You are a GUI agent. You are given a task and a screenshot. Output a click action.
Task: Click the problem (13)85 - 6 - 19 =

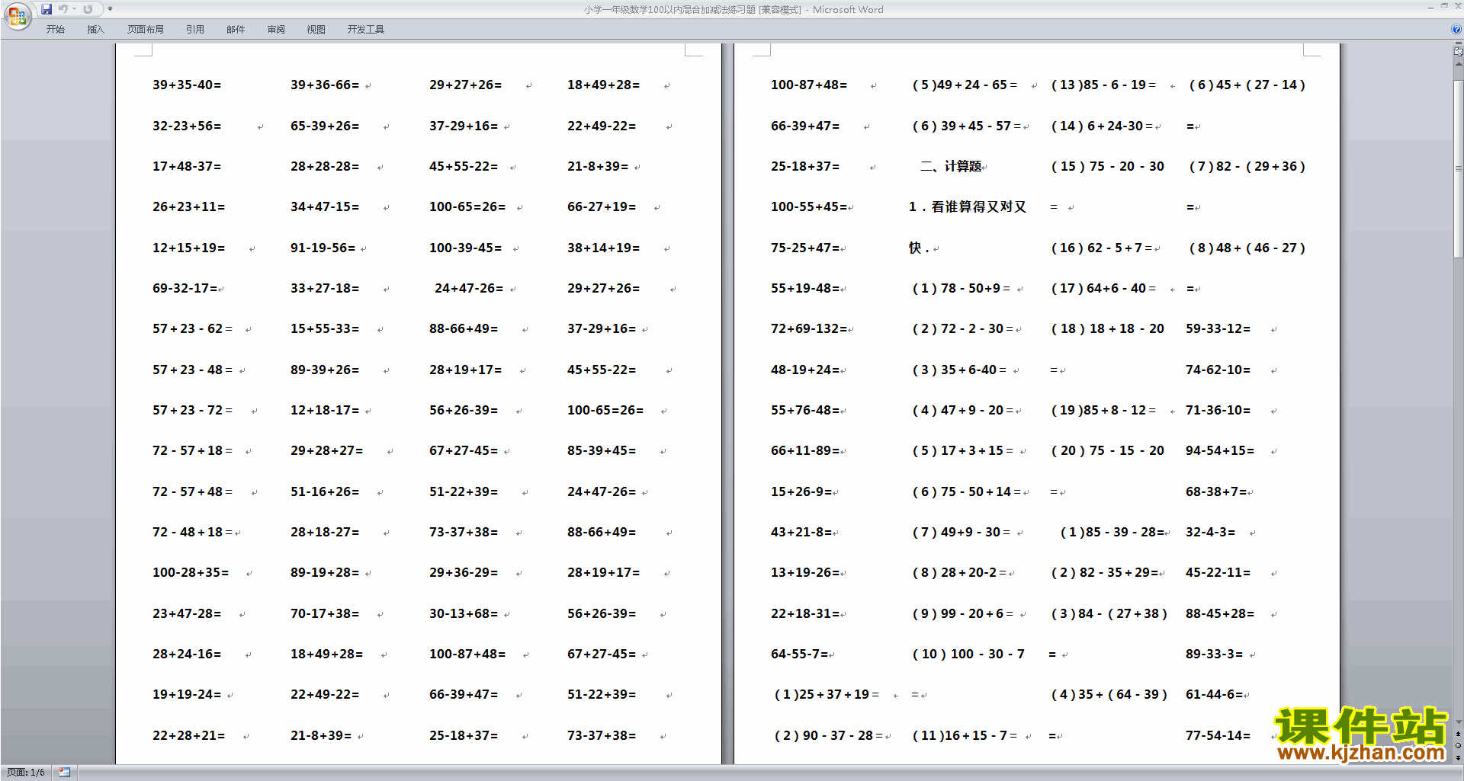1103,85
